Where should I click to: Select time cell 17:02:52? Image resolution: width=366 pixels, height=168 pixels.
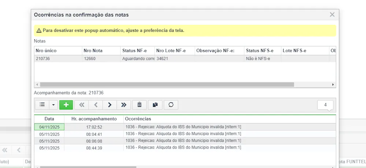pyautogui.click(x=94, y=127)
